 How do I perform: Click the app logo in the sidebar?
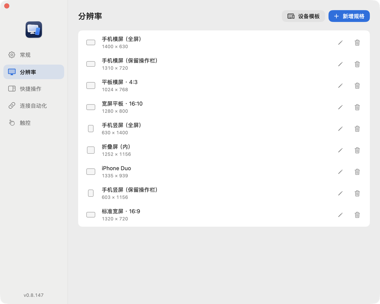(34, 30)
